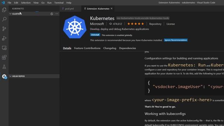224x126 pixels.
Task: Click the large Kubernetes extension logo
Action: pyautogui.click(x=75, y=27)
